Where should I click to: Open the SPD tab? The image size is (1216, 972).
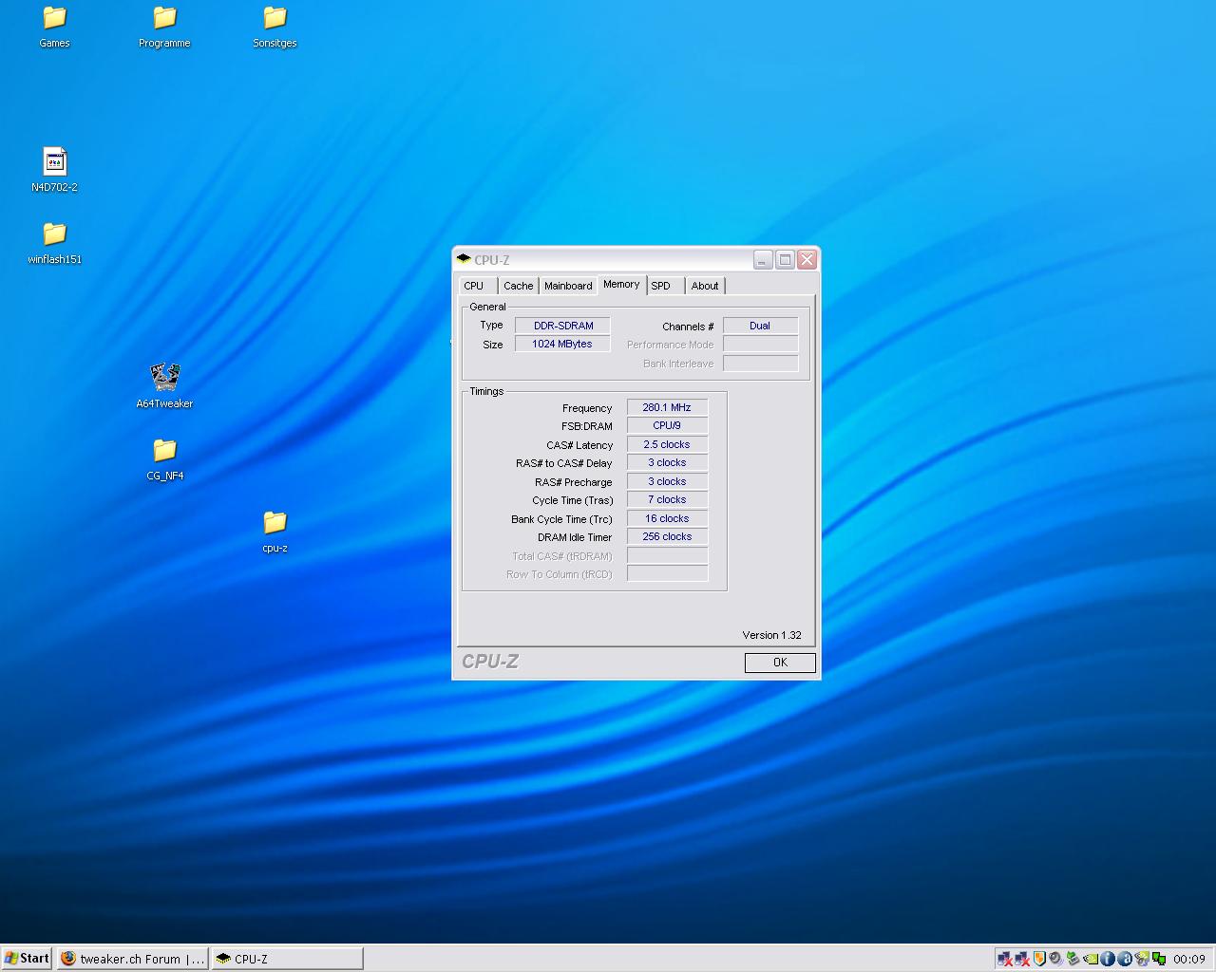pos(661,286)
